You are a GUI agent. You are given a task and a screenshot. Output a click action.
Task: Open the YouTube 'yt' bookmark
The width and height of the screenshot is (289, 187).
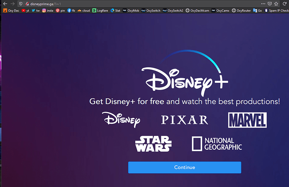pyautogui.click(x=26, y=10)
